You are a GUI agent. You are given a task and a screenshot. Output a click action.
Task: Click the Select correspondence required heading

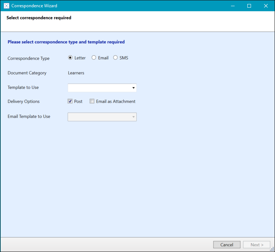point(39,18)
